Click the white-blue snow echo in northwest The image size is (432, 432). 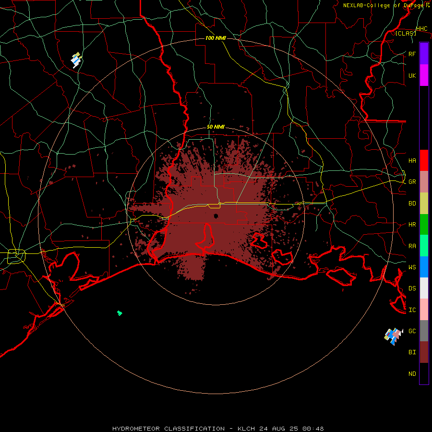76,60
